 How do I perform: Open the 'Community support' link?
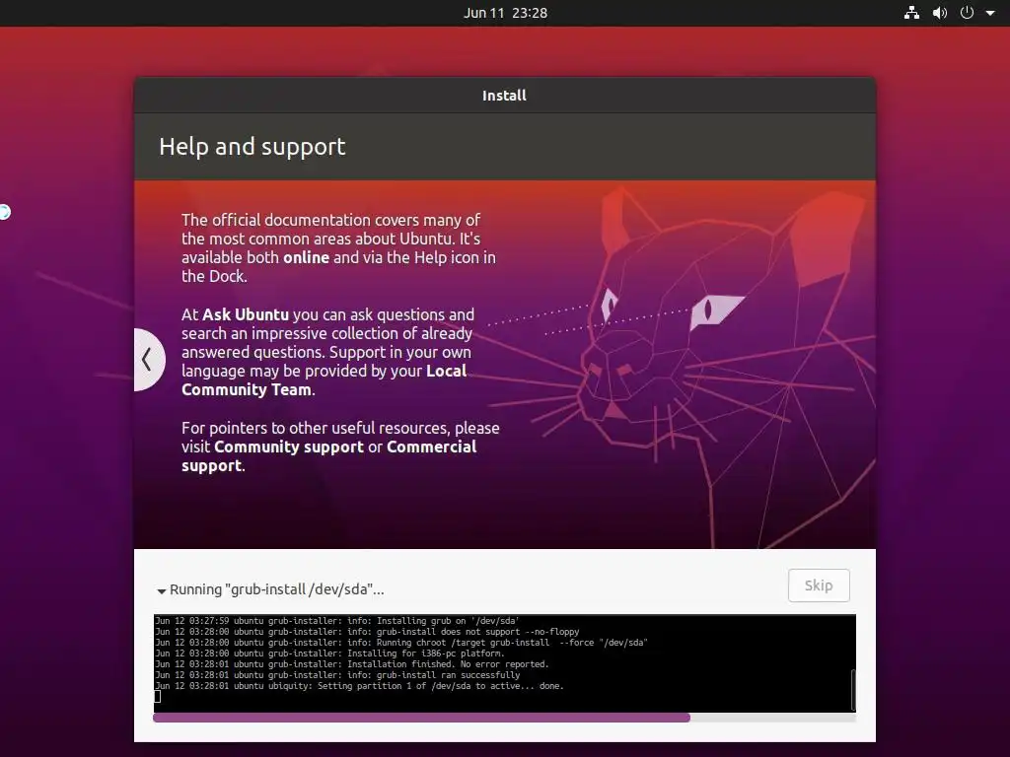pos(289,447)
